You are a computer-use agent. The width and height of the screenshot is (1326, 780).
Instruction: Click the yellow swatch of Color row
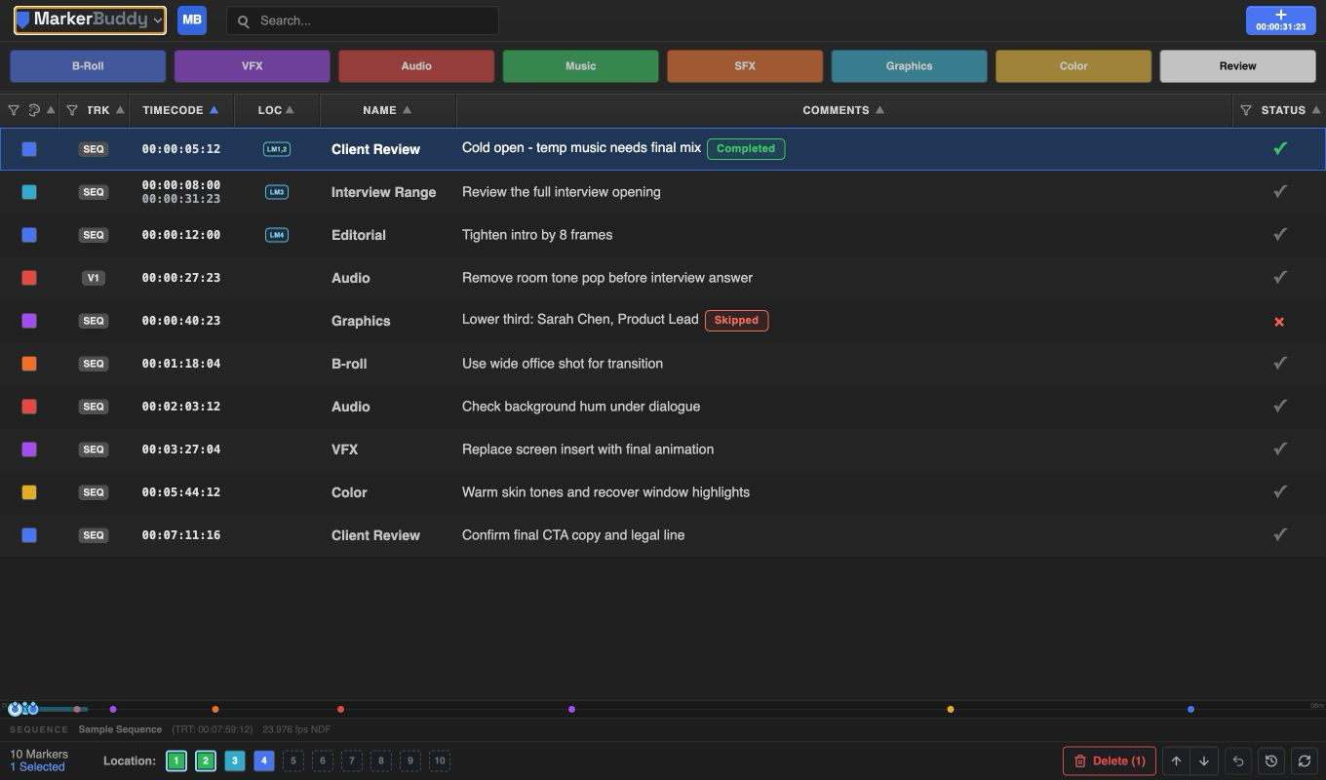pos(29,492)
